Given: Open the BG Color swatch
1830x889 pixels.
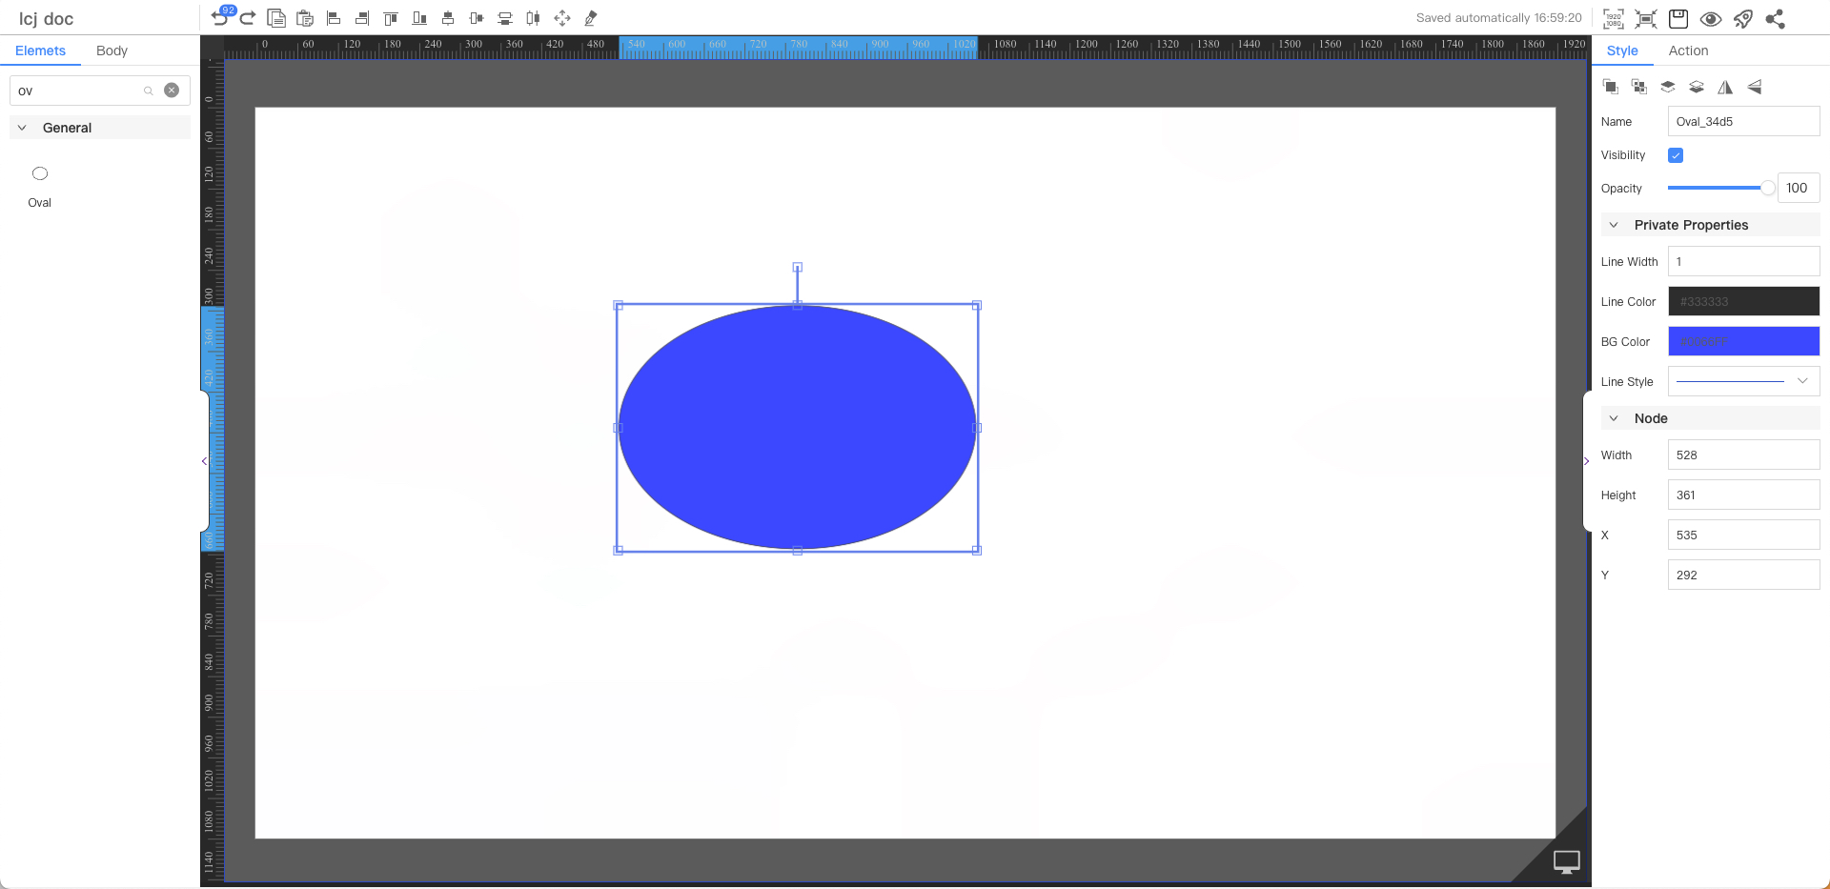Looking at the screenshot, I should (1743, 341).
